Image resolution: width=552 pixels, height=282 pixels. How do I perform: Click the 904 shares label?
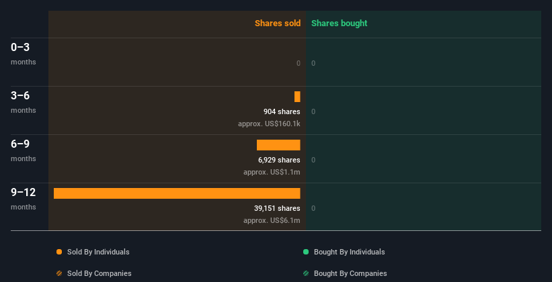point(282,111)
